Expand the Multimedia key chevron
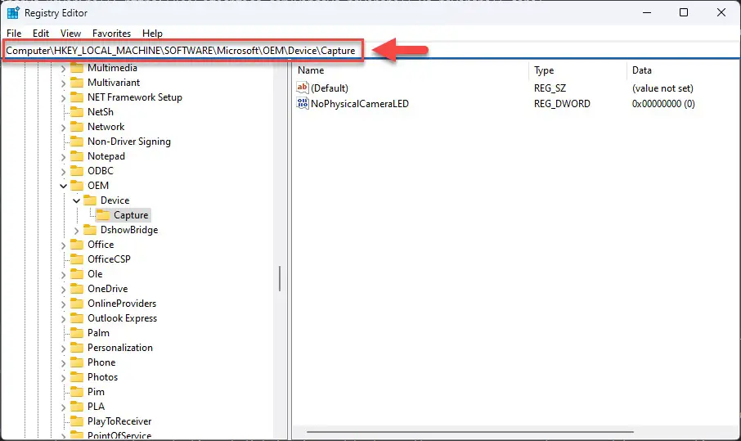This screenshot has height=441, width=741. point(63,69)
